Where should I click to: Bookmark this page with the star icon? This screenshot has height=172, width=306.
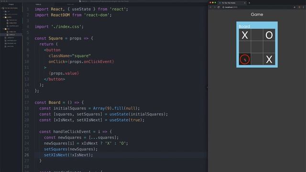(x=295, y=7)
